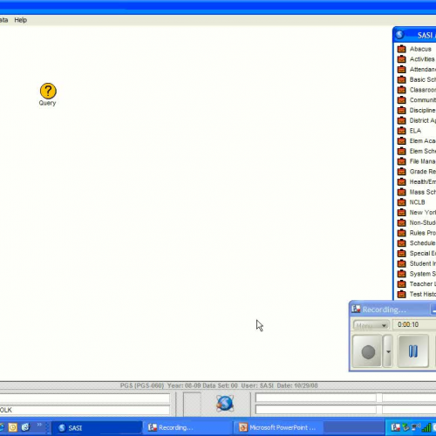
Task: Open the Rules Pro briefcase icon
Action: point(401,233)
